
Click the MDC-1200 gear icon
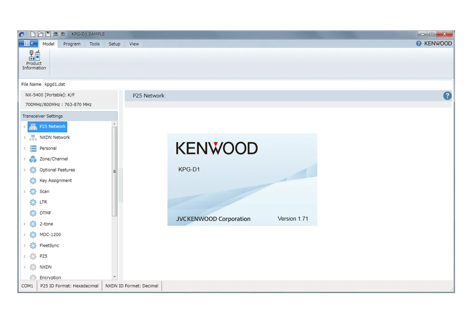(33, 235)
